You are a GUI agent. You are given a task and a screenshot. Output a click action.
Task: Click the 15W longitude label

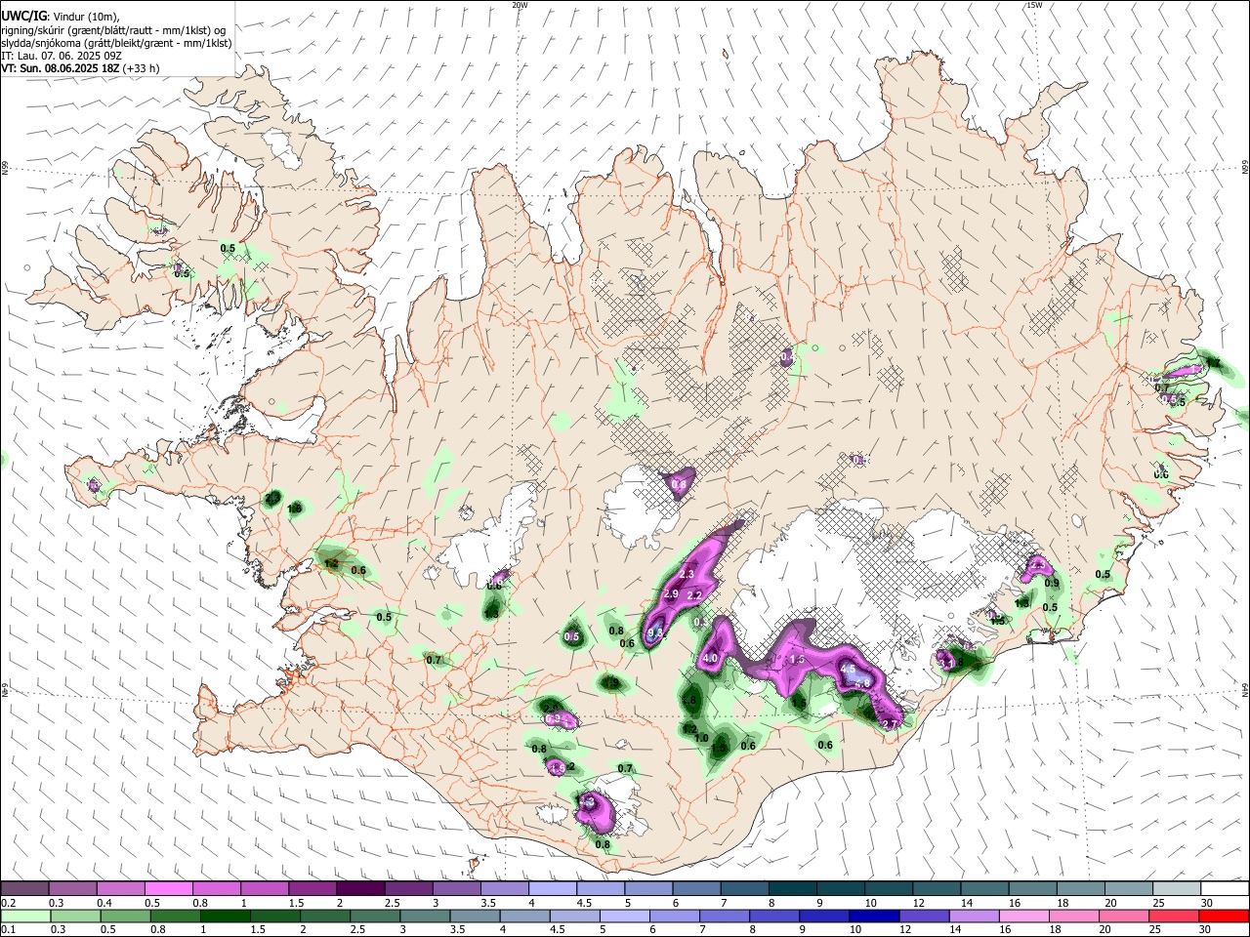tap(1034, 4)
